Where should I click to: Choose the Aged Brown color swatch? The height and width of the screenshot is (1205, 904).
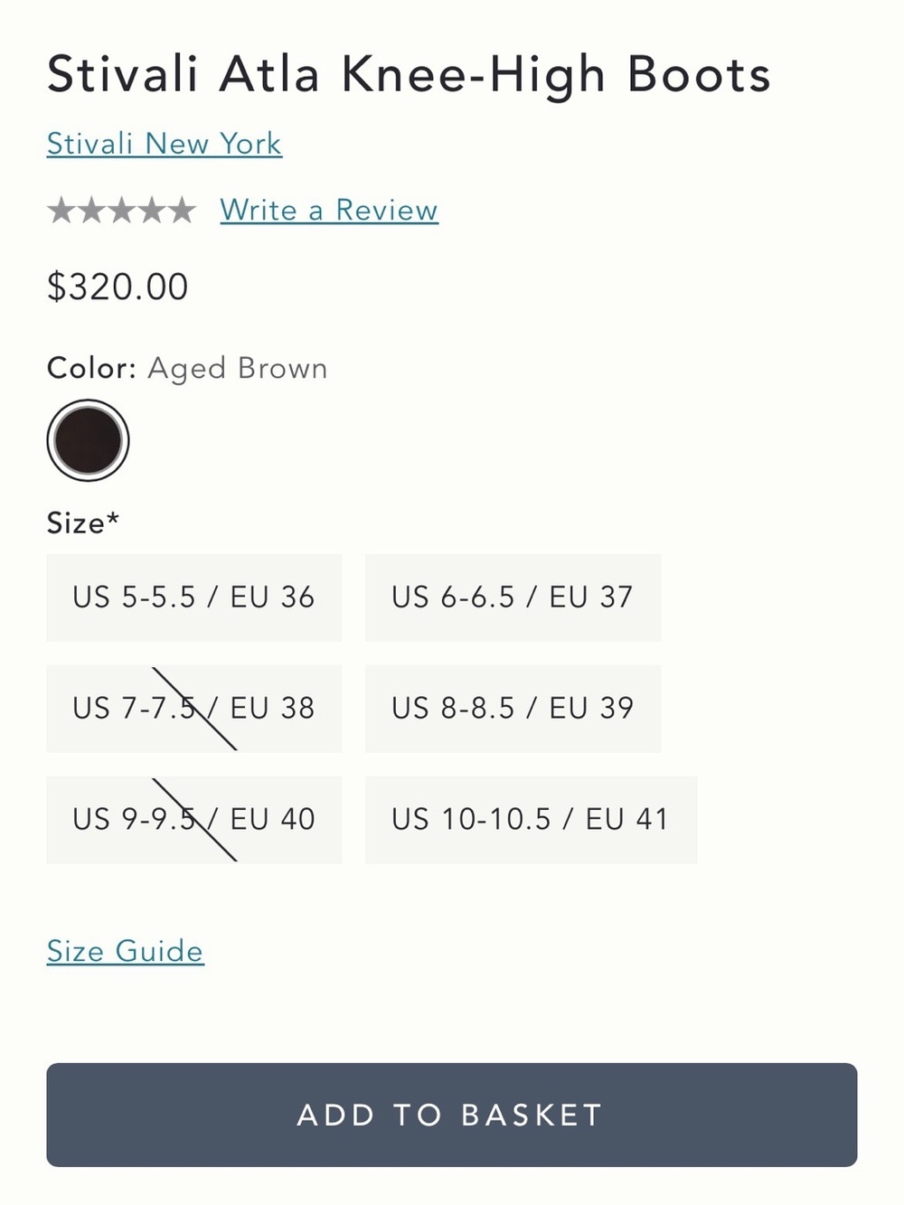tap(88, 440)
